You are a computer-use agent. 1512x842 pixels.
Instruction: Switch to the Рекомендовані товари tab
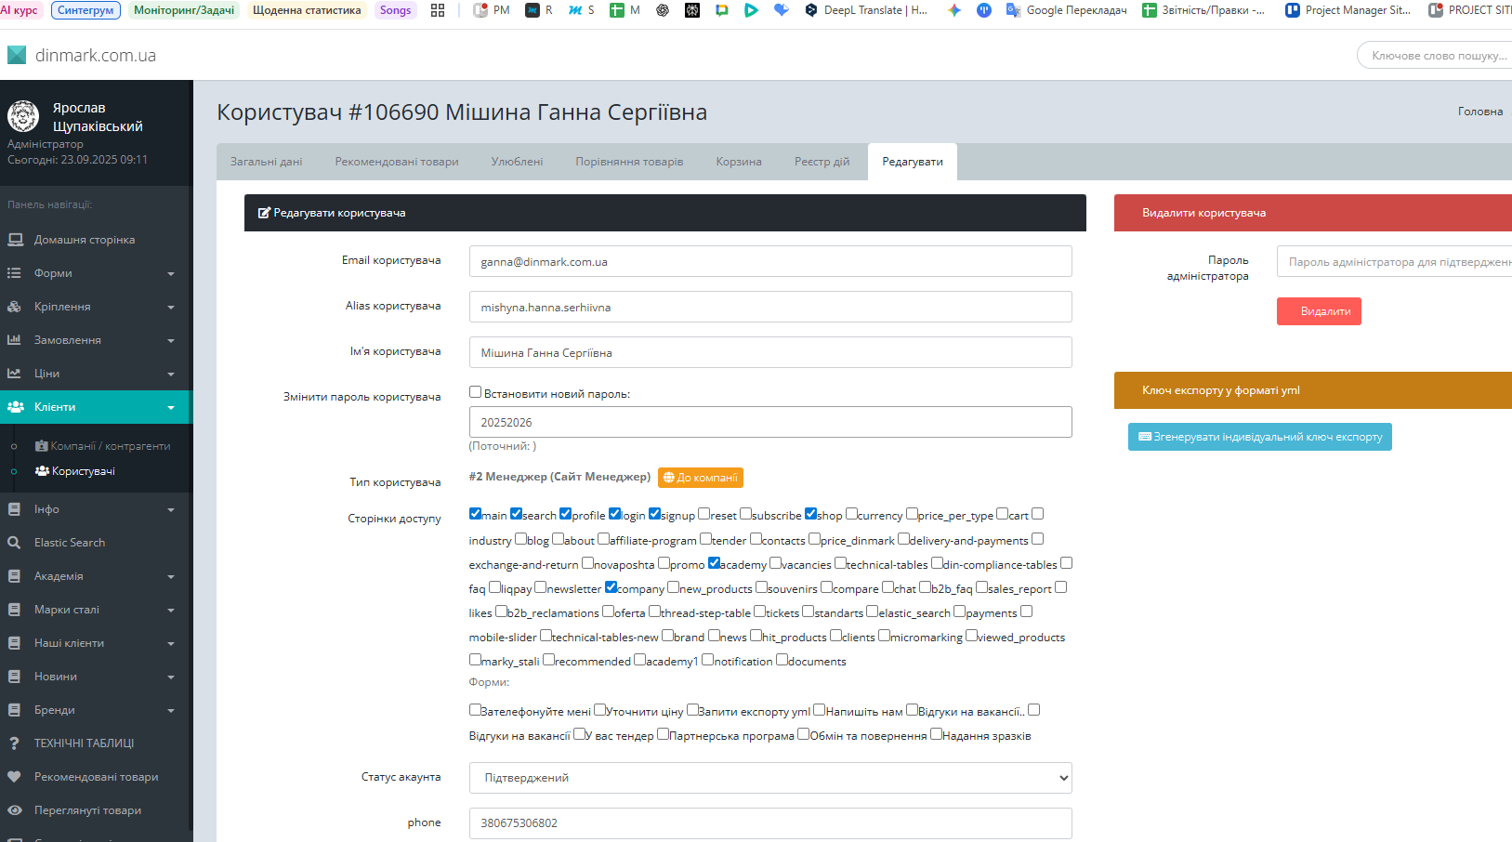pyautogui.click(x=397, y=162)
